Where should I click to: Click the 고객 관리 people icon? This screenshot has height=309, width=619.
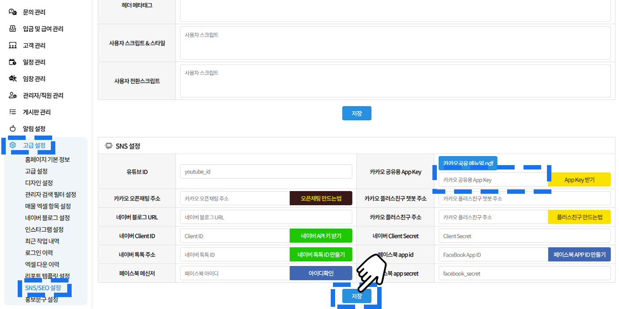coord(13,45)
